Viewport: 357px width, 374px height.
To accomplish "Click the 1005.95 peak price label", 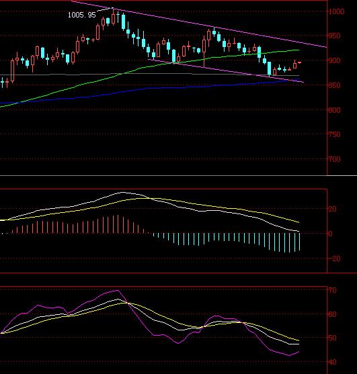I will (x=81, y=15).
